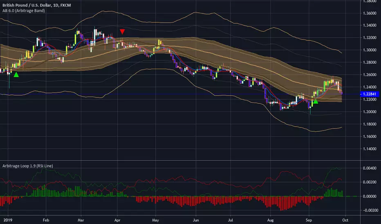Screen dimensions: 381x224
Task: Click the May label on time axis
Action: coord(155,220)
